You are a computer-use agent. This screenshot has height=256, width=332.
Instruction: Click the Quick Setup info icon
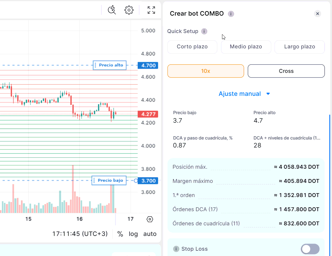tap(204, 31)
